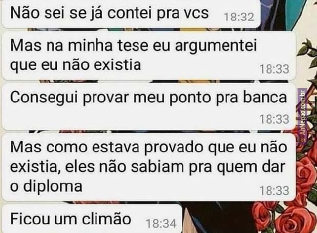Select the message 'Não sei se já contei pra vcs'

click(x=131, y=14)
